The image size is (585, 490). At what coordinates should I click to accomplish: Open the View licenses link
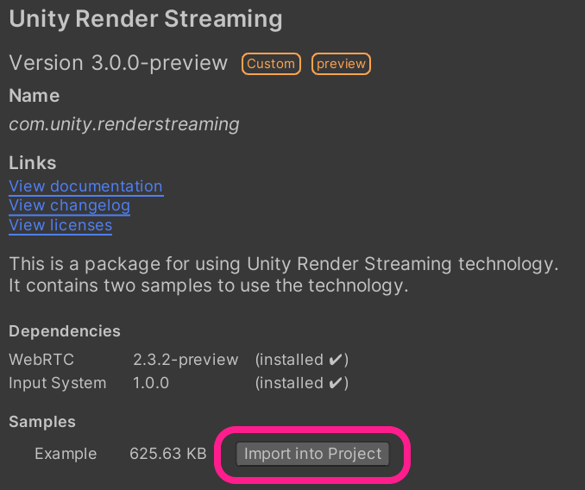(60, 225)
